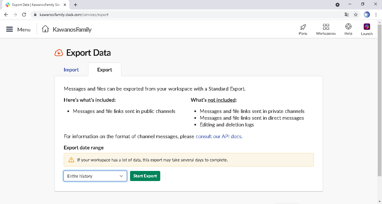The height and width of the screenshot is (204, 382).
Task: Open the hamburger Menu icon
Action: coord(10,29)
